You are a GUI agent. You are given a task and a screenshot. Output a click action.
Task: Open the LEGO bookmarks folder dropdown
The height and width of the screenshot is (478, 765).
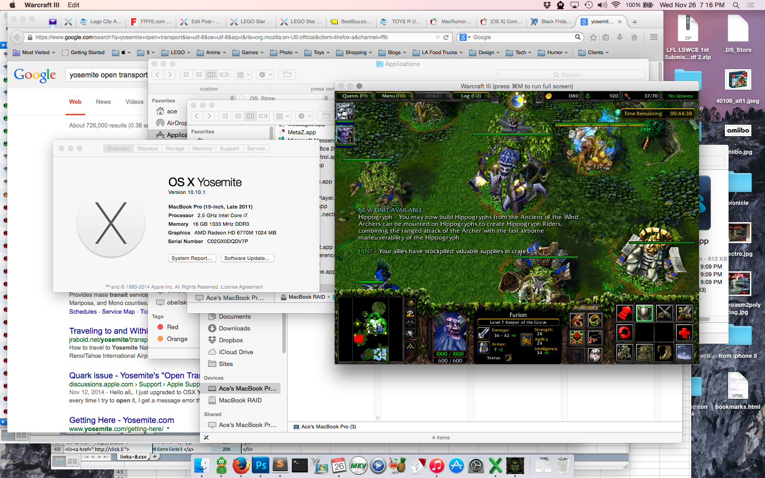tap(176, 52)
